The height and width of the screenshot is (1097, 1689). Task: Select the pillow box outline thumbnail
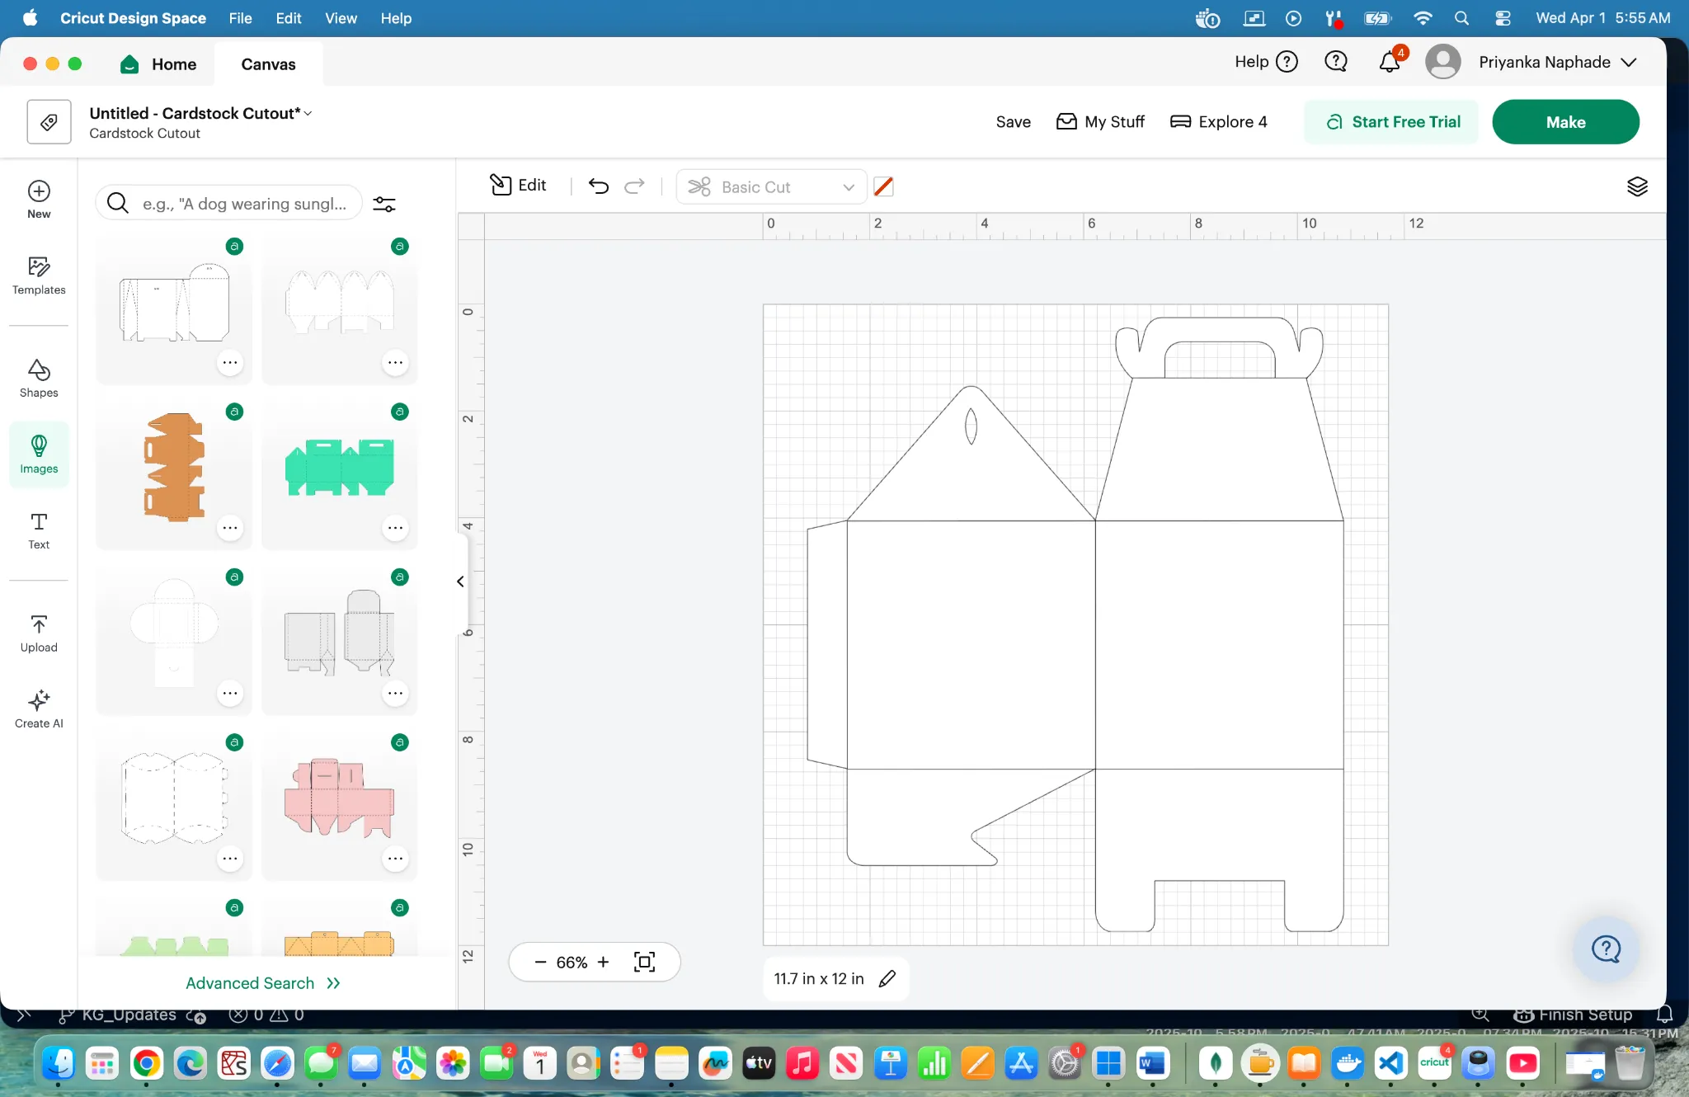(174, 798)
